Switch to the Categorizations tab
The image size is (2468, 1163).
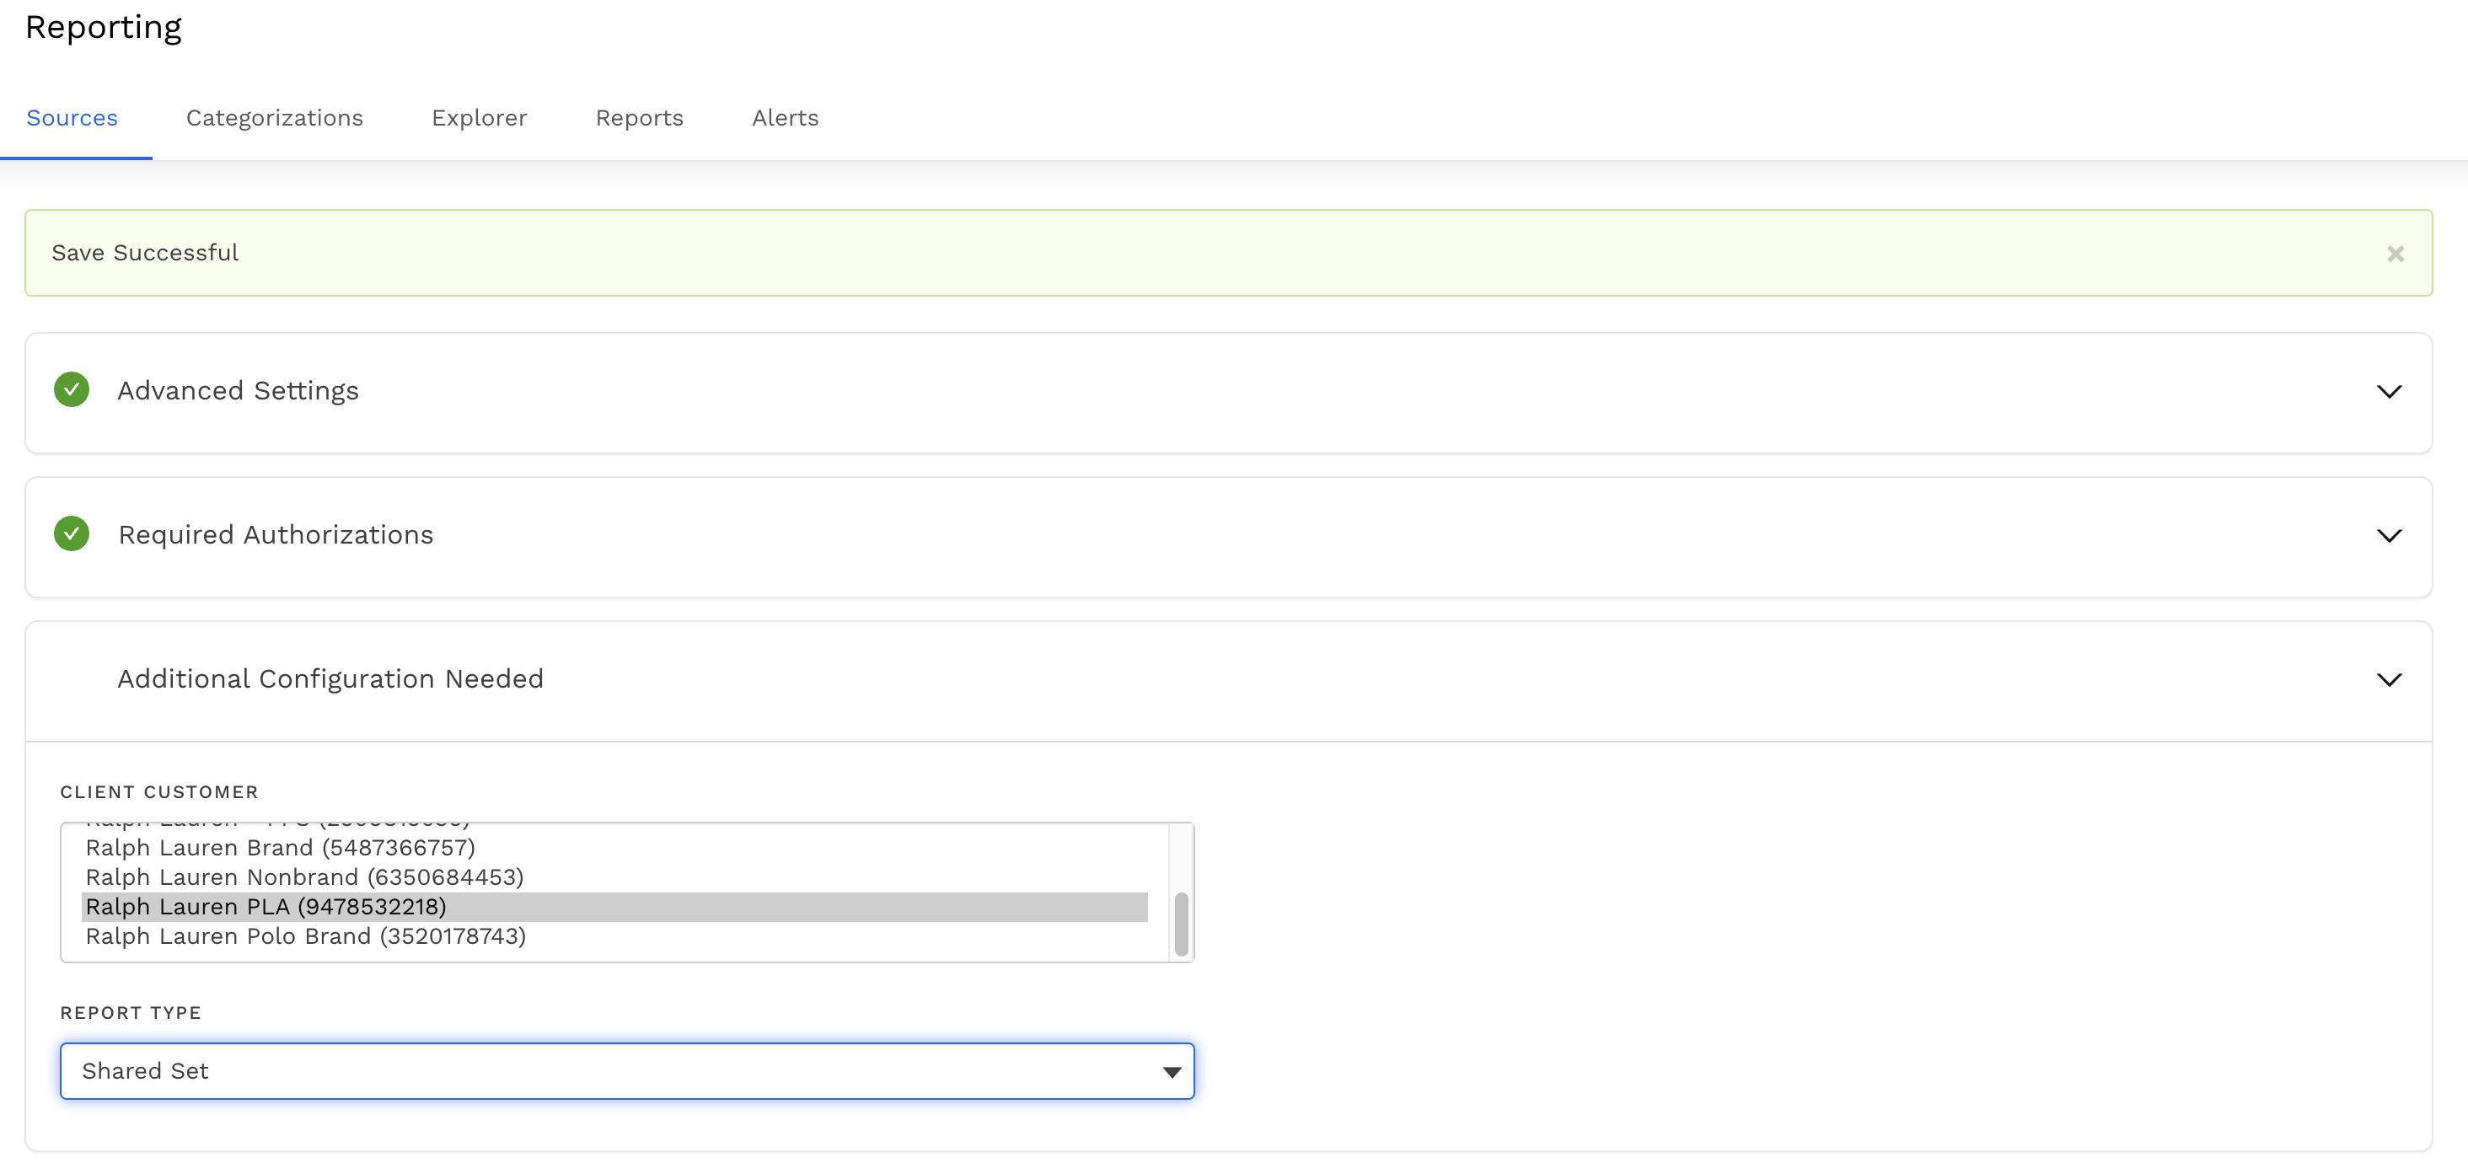pyautogui.click(x=274, y=118)
